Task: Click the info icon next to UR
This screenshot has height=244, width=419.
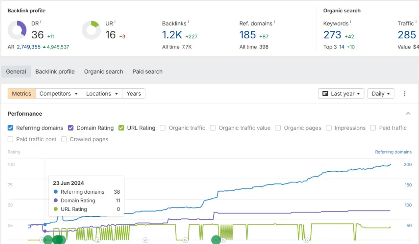Action: pyautogui.click(x=115, y=22)
